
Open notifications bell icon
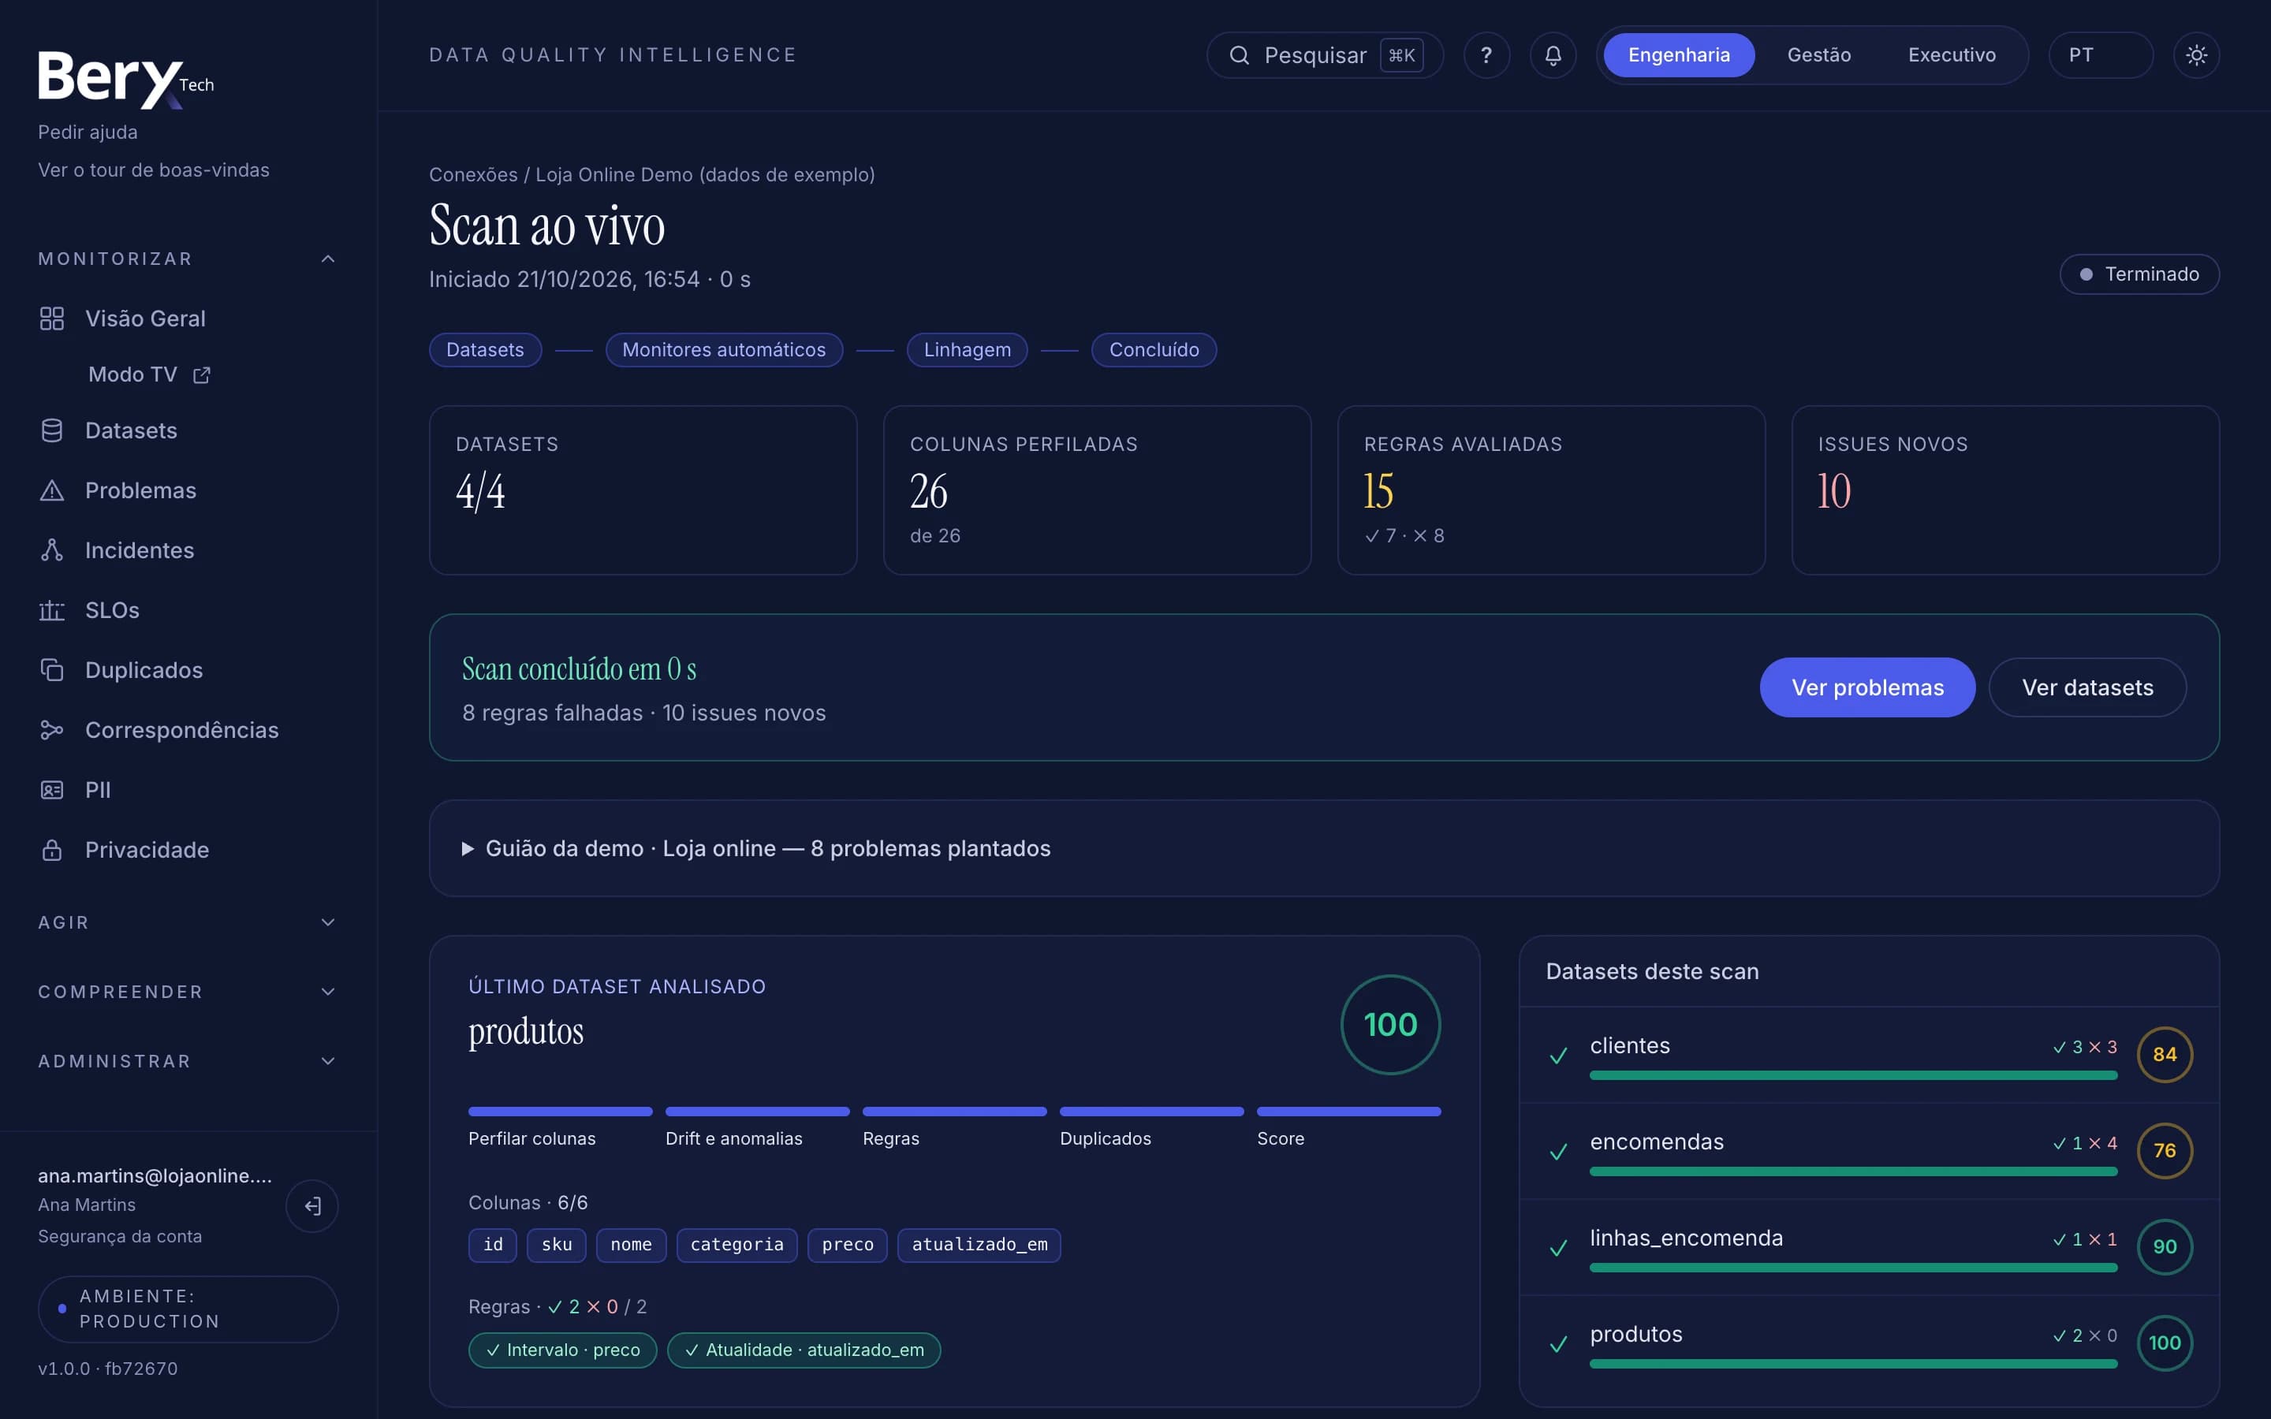[1553, 55]
